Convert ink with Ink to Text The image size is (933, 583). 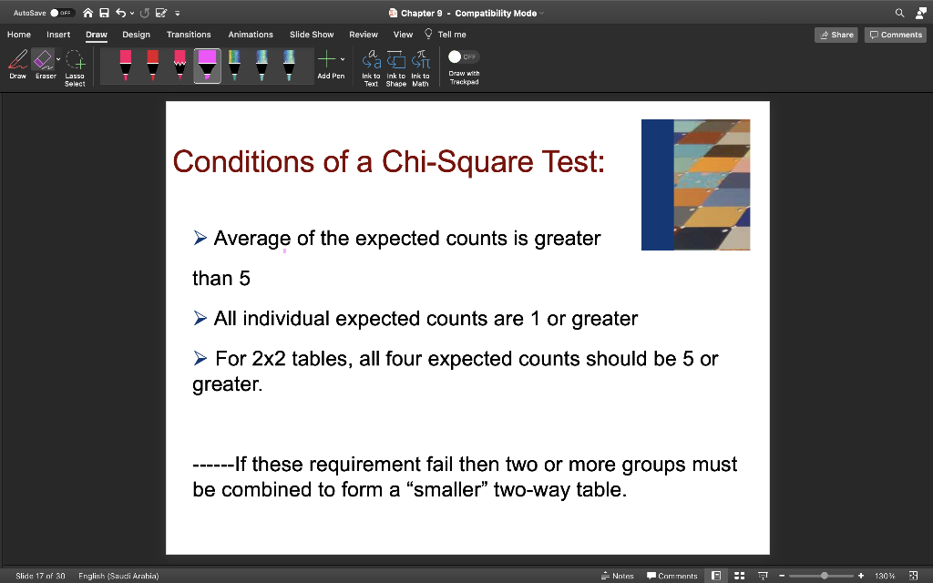point(372,67)
